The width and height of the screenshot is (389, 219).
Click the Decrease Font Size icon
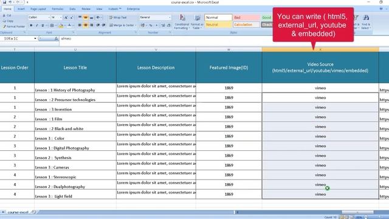click(x=72, y=18)
